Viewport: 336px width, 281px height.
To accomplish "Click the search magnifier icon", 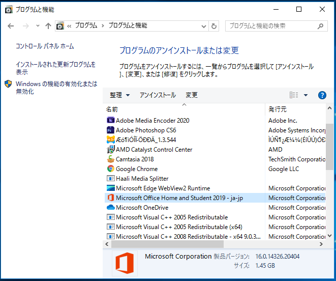I will (x=320, y=26).
